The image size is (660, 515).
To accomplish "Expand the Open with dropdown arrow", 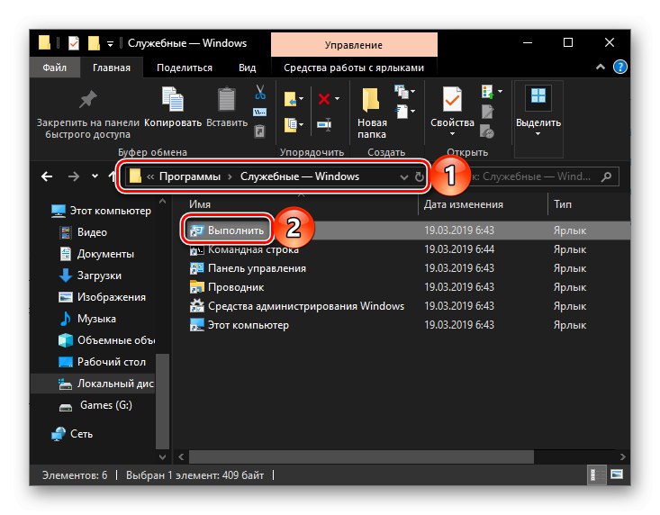I will (x=500, y=91).
